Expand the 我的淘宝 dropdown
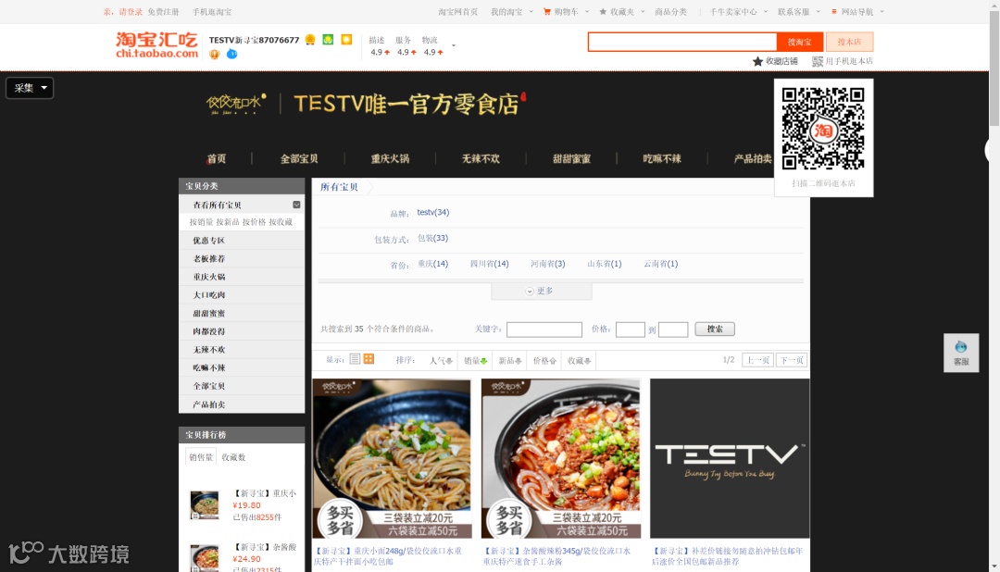1000x572 pixels. click(x=531, y=11)
